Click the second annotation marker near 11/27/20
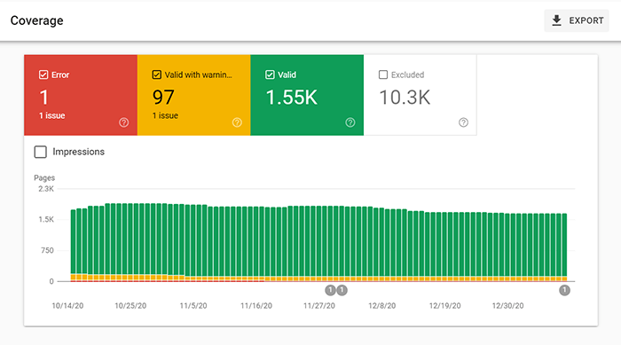Viewport: 621px width, 345px height. click(x=342, y=290)
